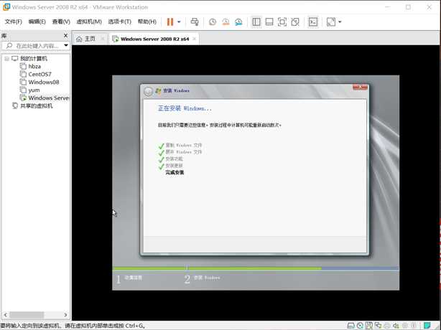Open the 编辑(E) menu
This screenshot has width=441, height=330.
pos(37,22)
